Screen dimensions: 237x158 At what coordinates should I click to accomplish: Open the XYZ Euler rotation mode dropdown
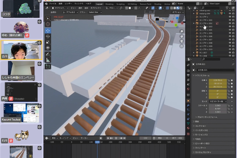218,101
